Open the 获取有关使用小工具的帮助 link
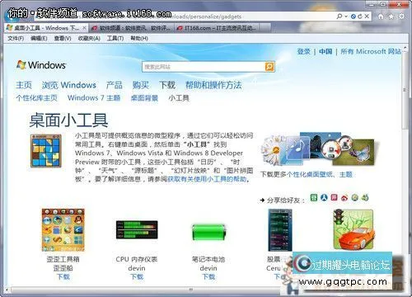 (x=207, y=179)
